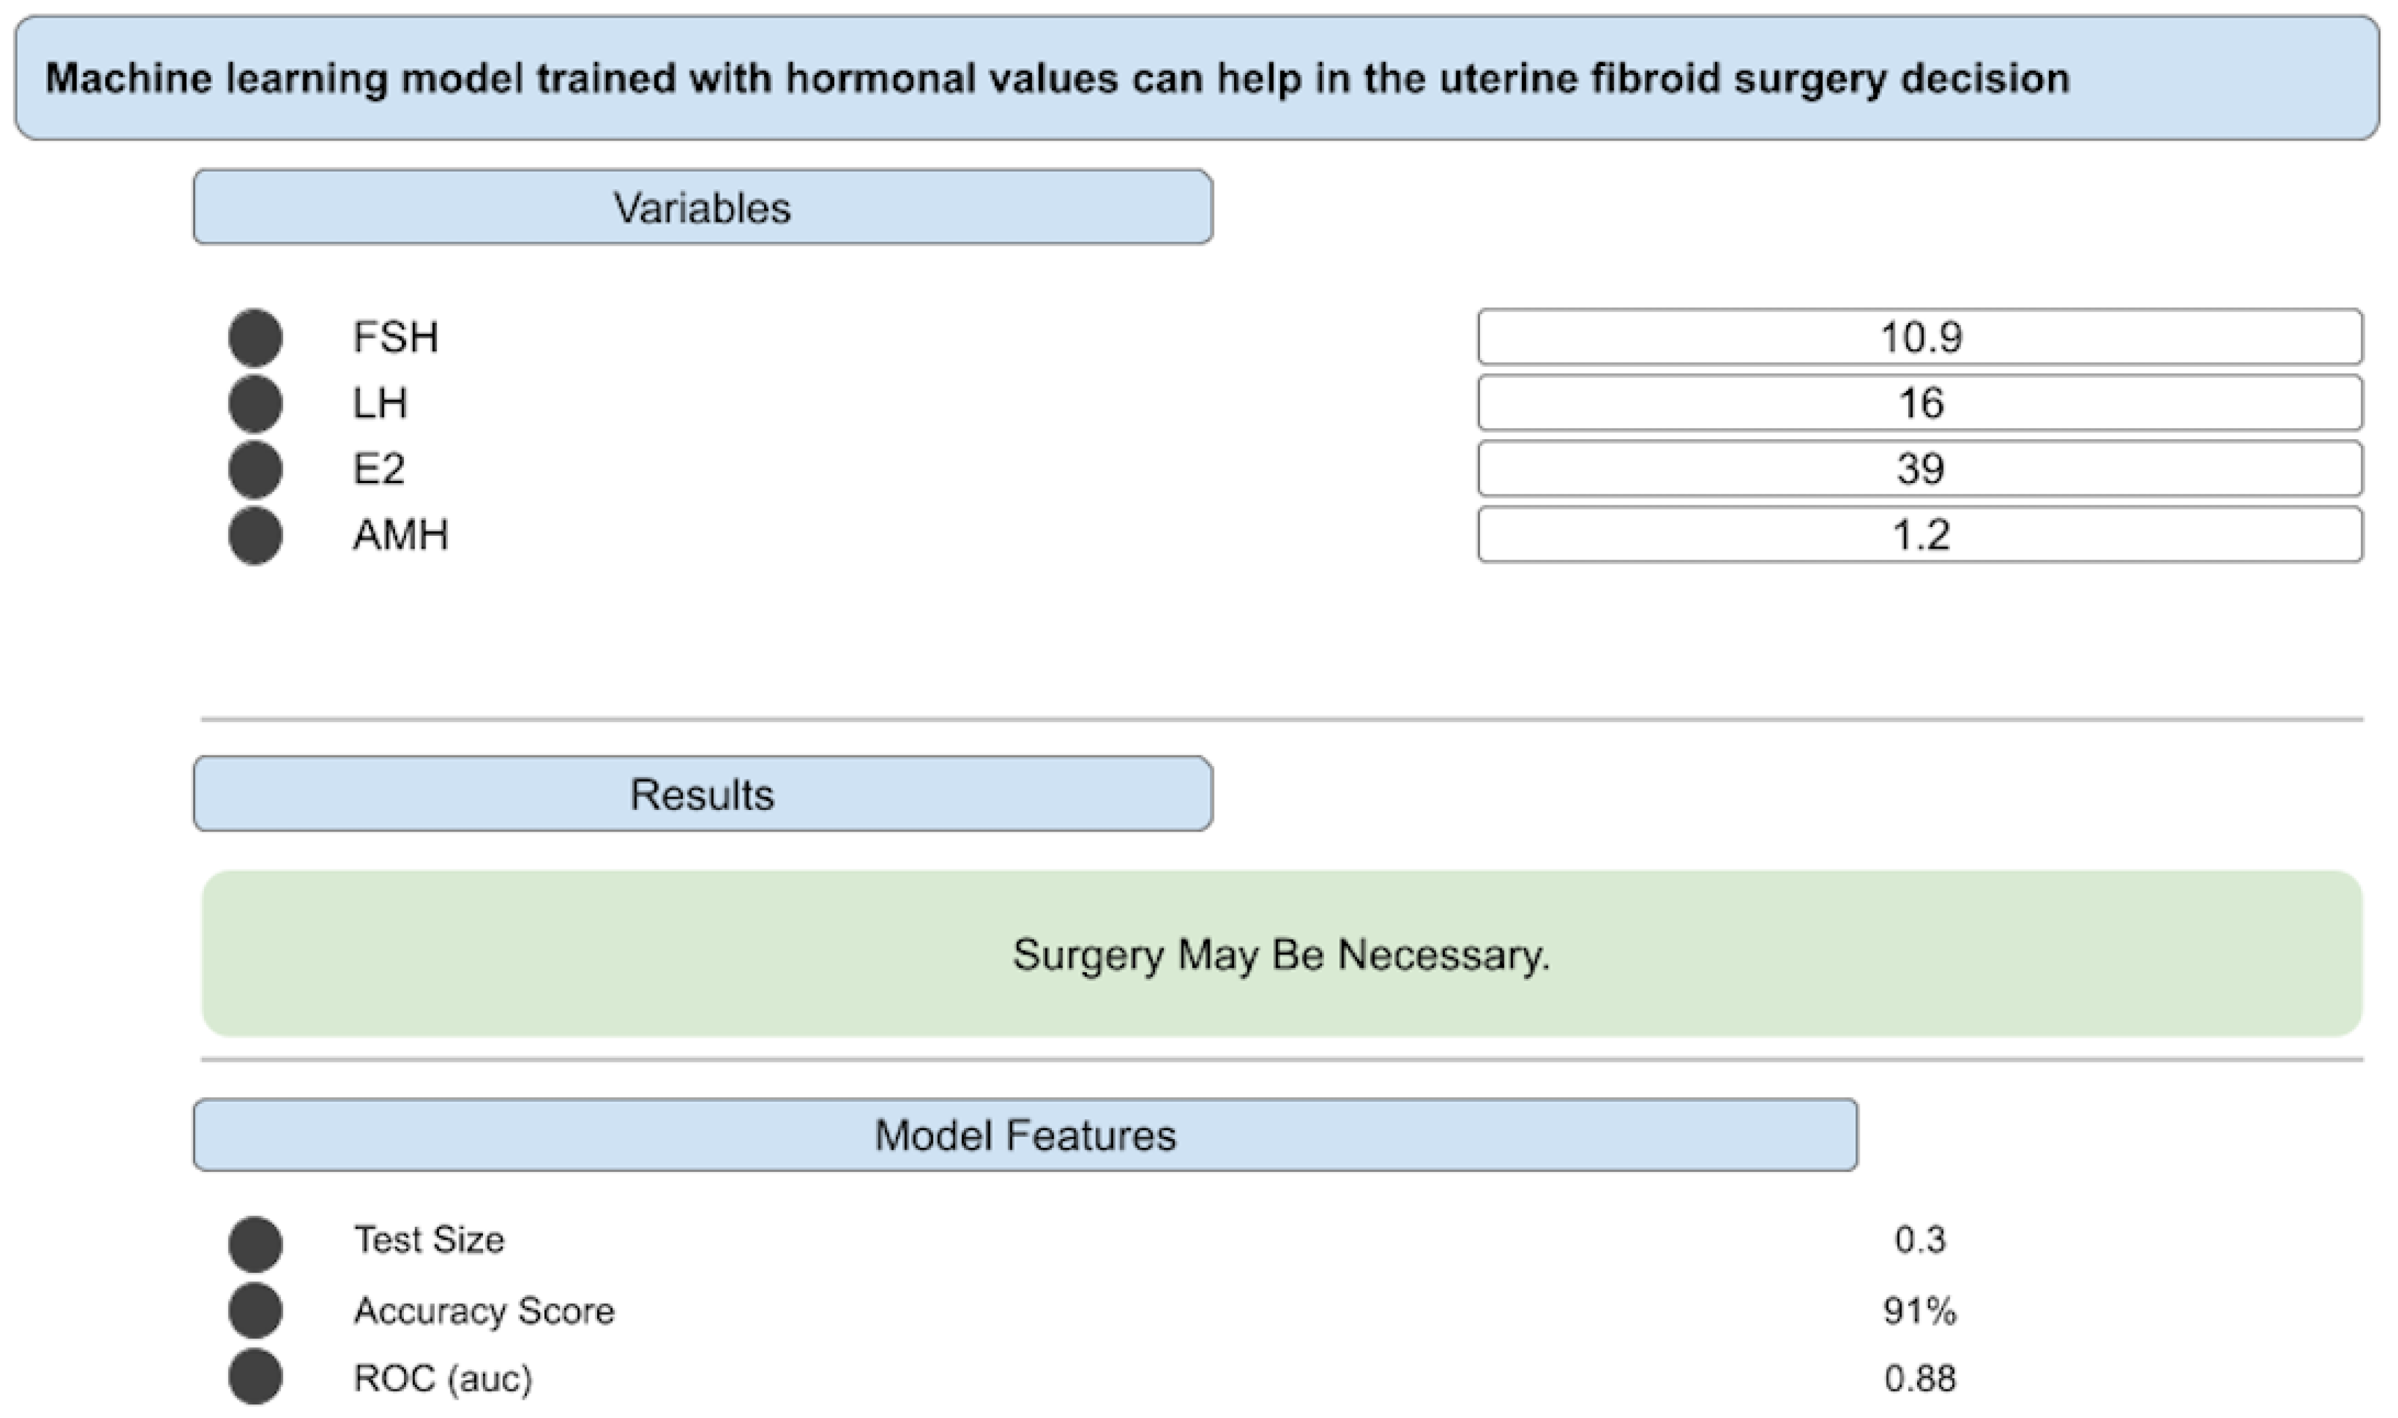Click the AMH variable label
2398x1418 pixels.
tap(401, 535)
